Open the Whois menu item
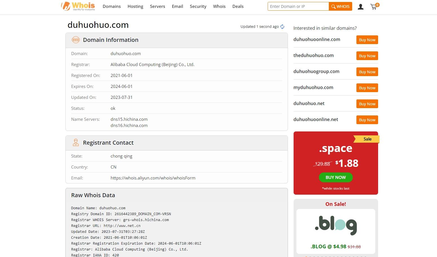The width and height of the screenshot is (437, 257). pyautogui.click(x=219, y=6)
